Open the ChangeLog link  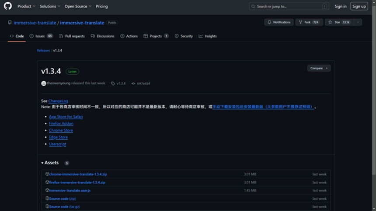pos(58,101)
